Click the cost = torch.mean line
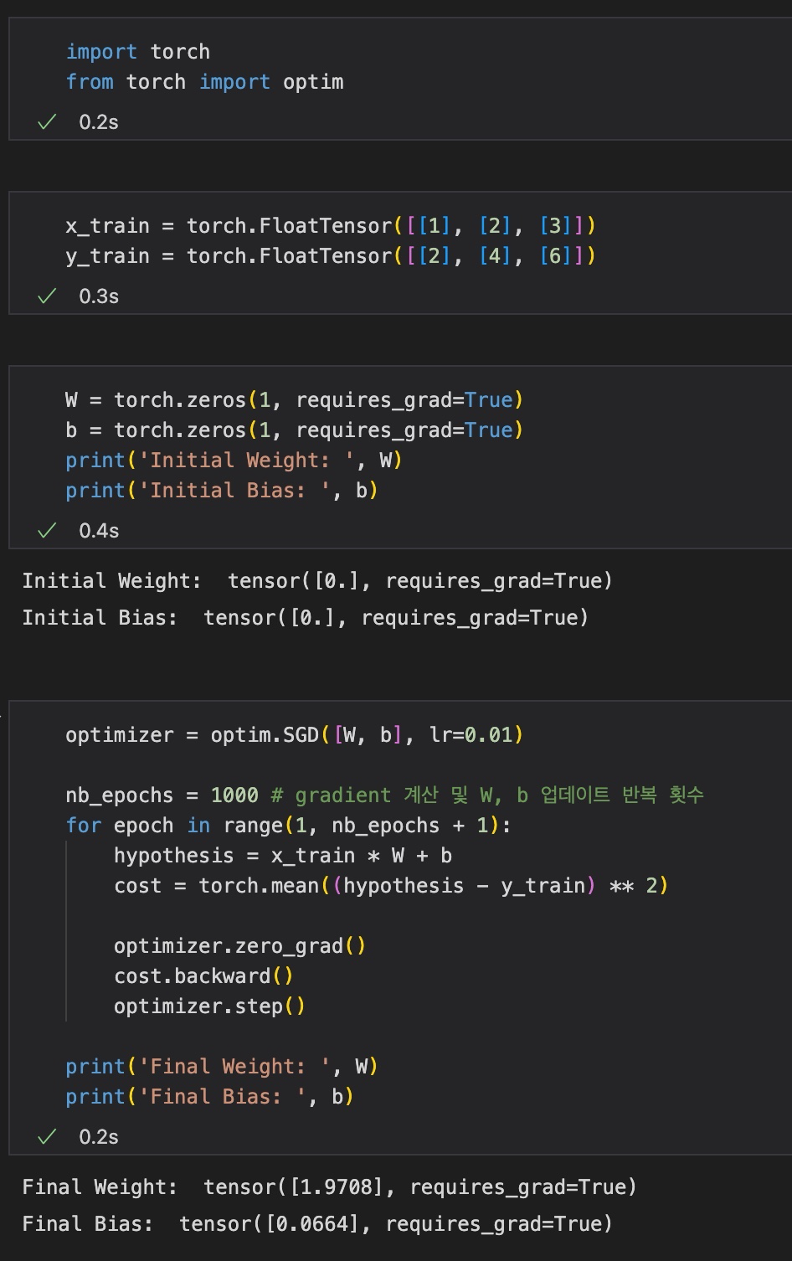The width and height of the screenshot is (792, 1261). (392, 886)
